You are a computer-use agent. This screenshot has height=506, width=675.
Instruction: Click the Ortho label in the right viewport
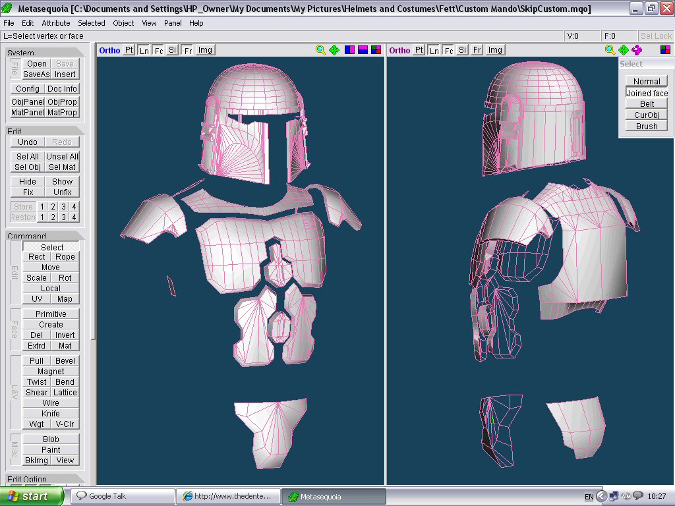pyautogui.click(x=399, y=50)
